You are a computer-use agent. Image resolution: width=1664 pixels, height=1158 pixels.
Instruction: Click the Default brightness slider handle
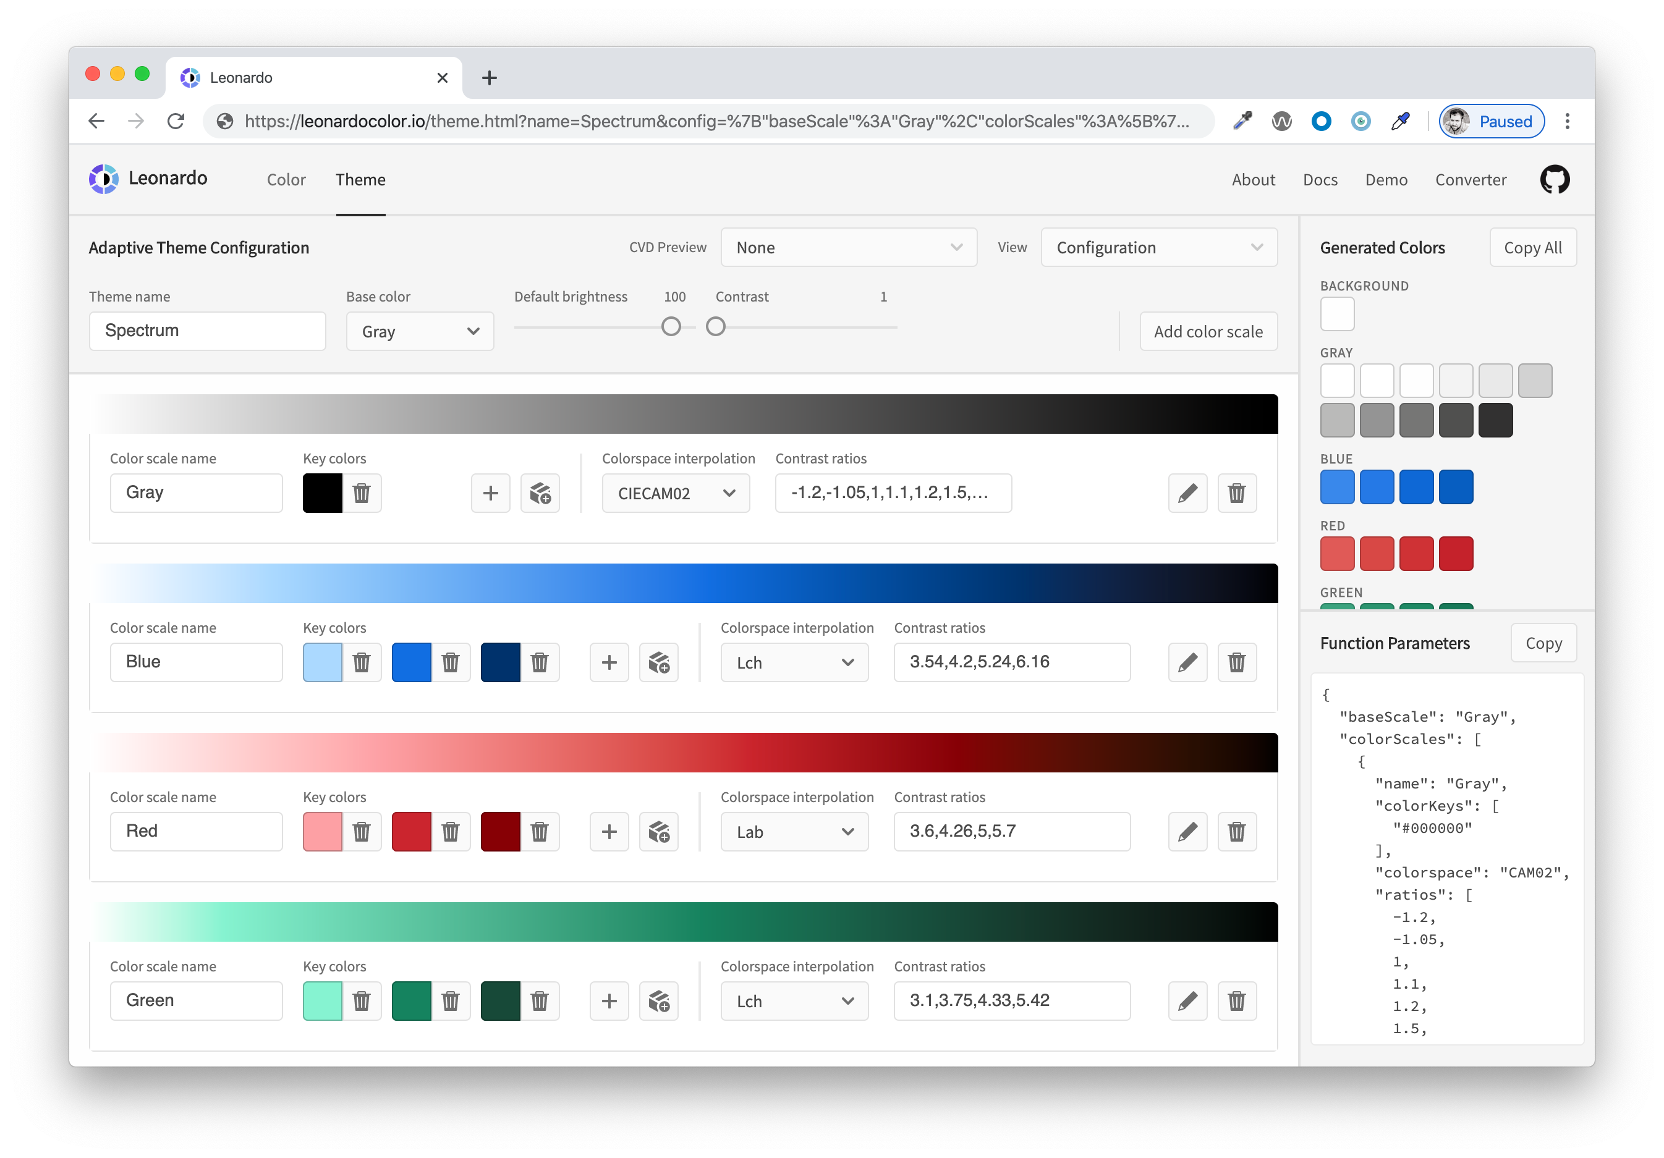(x=671, y=327)
